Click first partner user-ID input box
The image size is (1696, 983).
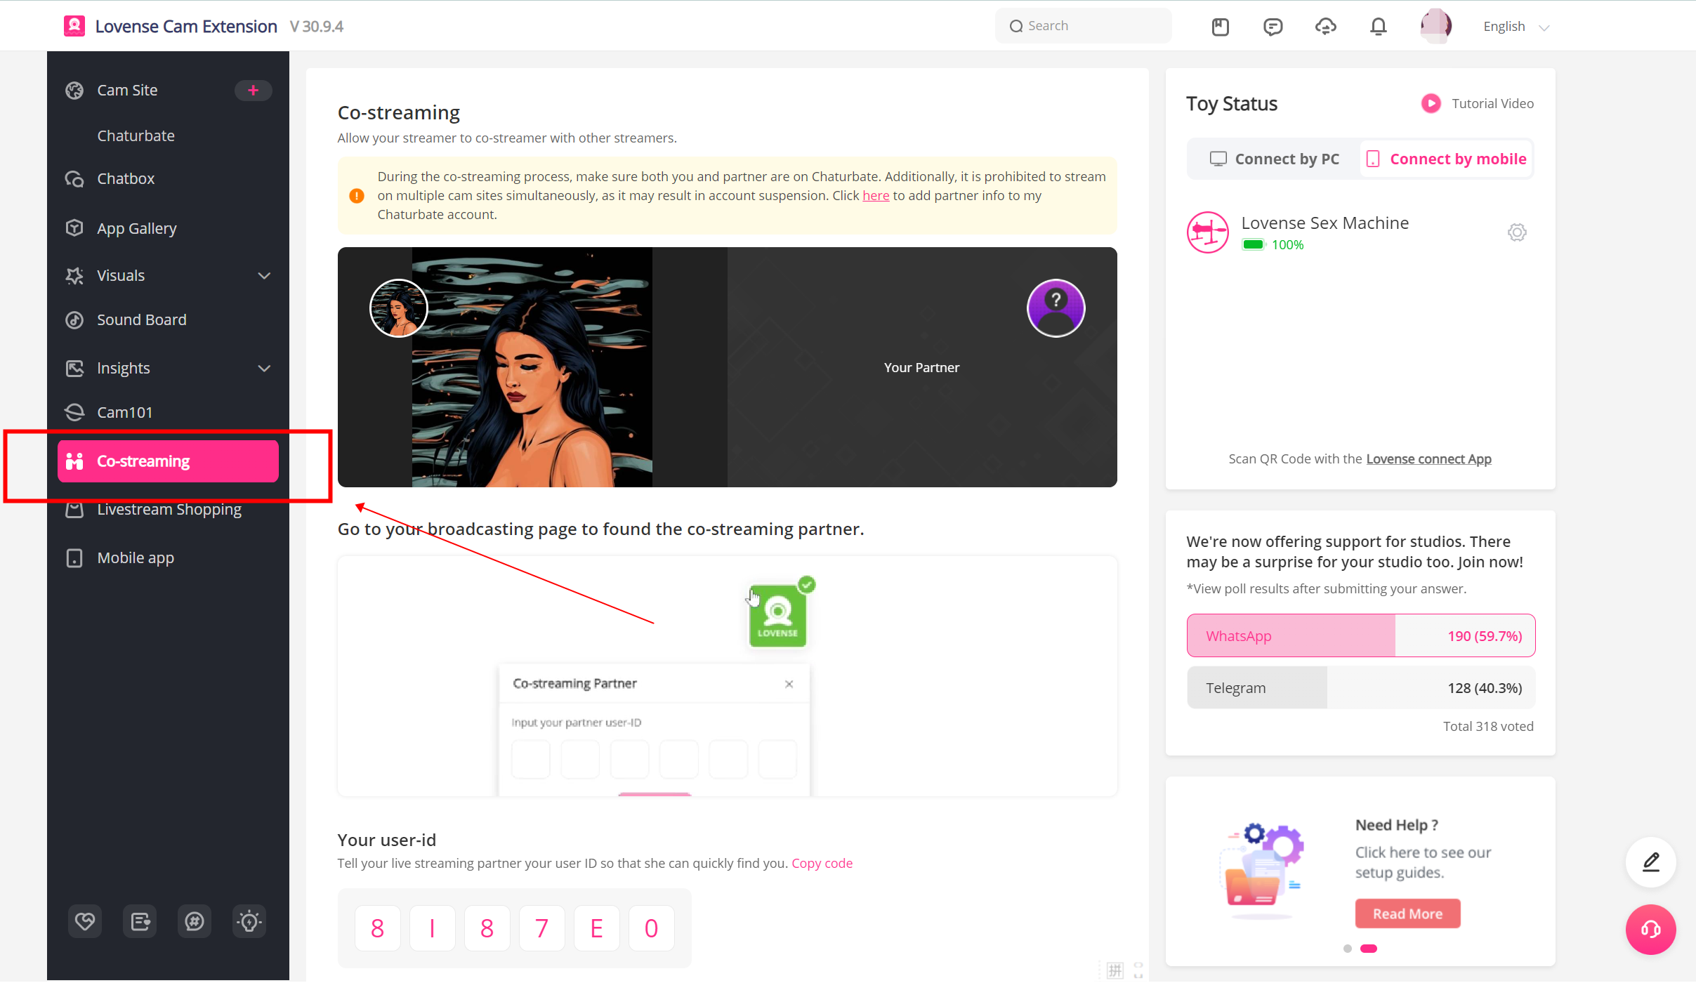pos(530,759)
